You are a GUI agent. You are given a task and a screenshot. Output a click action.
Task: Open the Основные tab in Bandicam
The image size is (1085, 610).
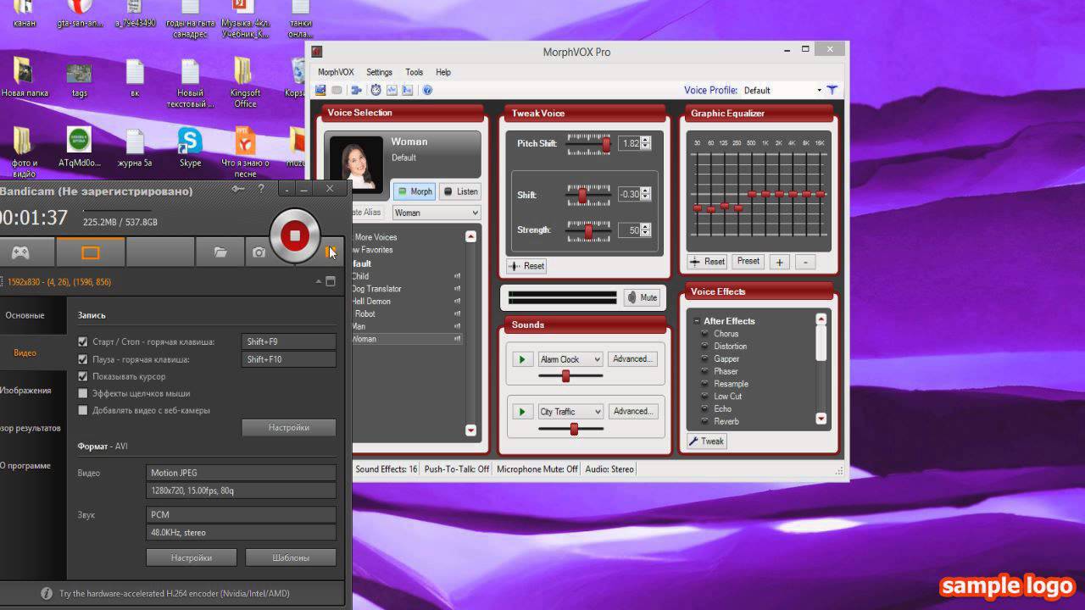[32, 315]
